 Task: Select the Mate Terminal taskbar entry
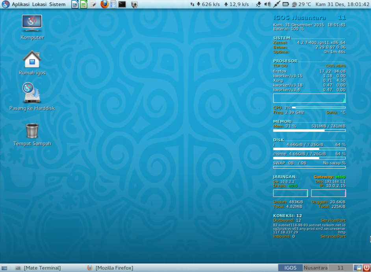(41, 268)
